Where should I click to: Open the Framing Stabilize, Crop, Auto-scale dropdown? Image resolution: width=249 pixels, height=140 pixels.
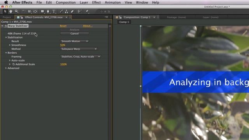(x=81, y=57)
